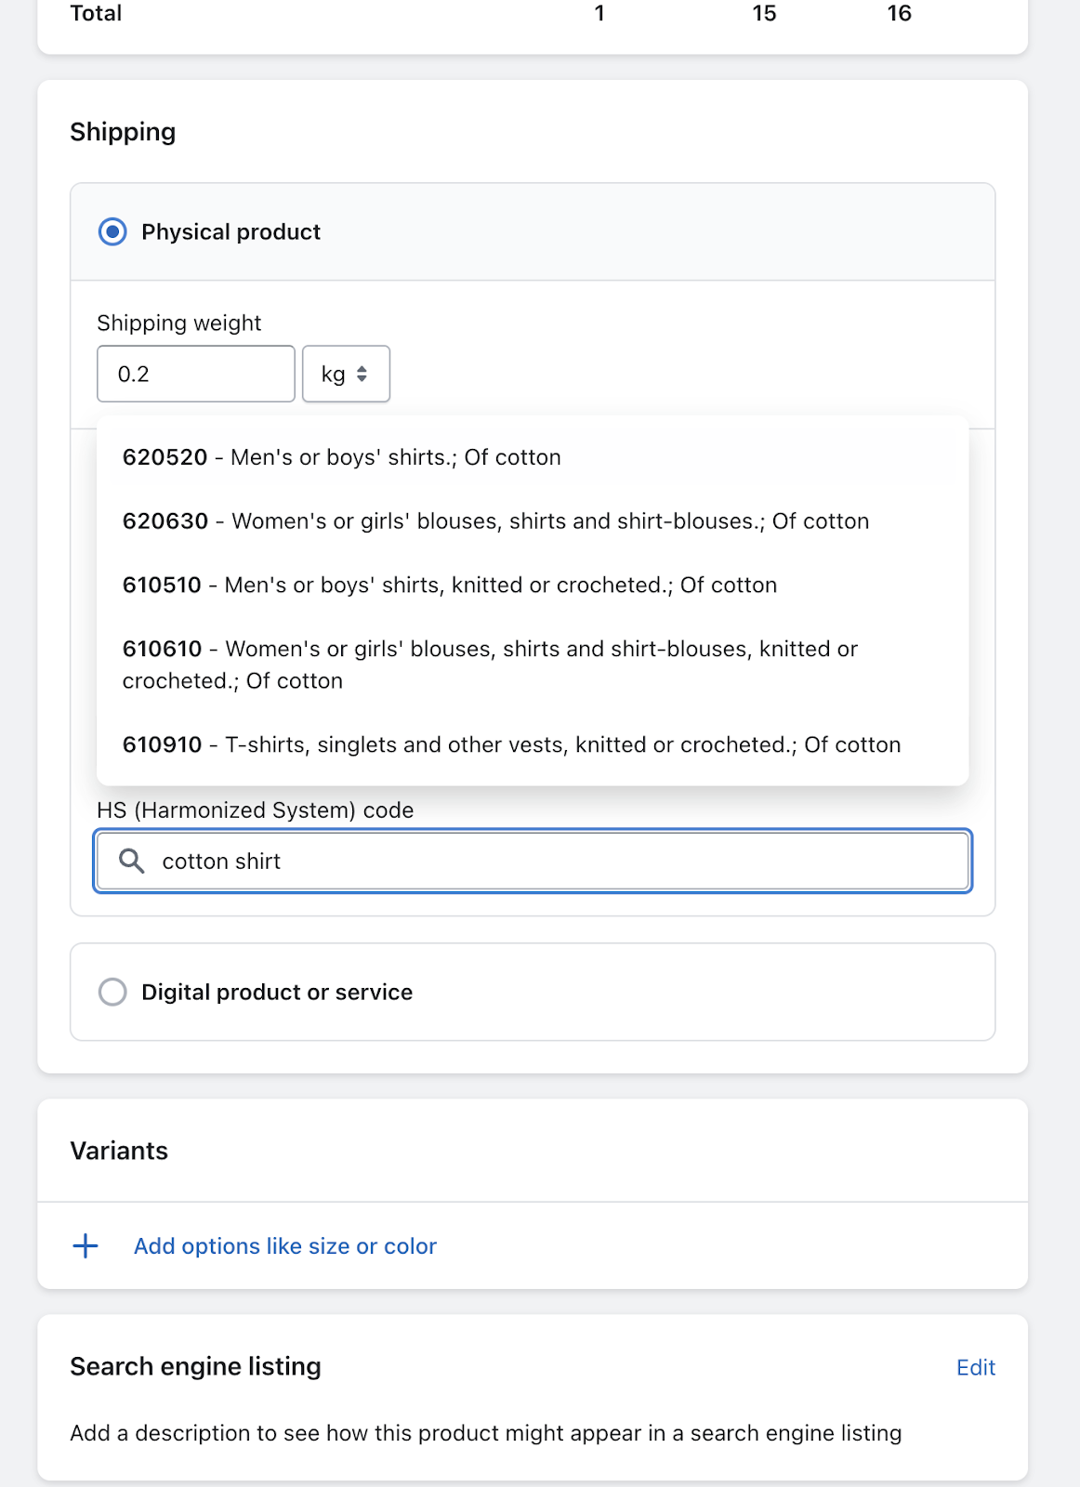Click the Variants section heading
1080x1487 pixels.
(119, 1151)
